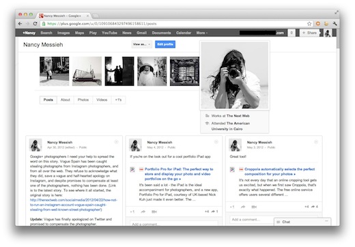Open Documents in the Google bar
This screenshot has height=247, width=355.
point(161,33)
